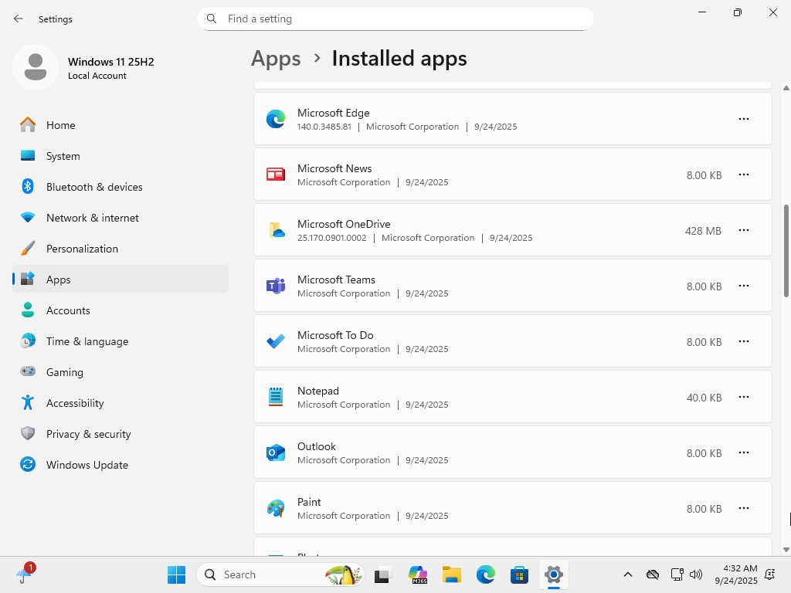Open File Explorer from the taskbar
Viewport: 791px width, 593px height.
tap(451, 574)
